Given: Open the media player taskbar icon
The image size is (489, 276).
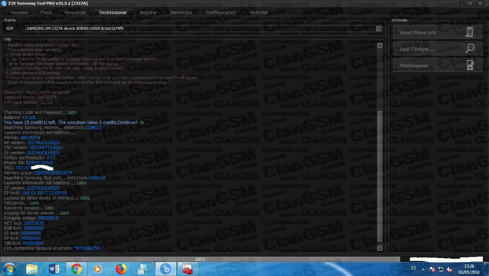Looking at the screenshot, I should point(98,269).
